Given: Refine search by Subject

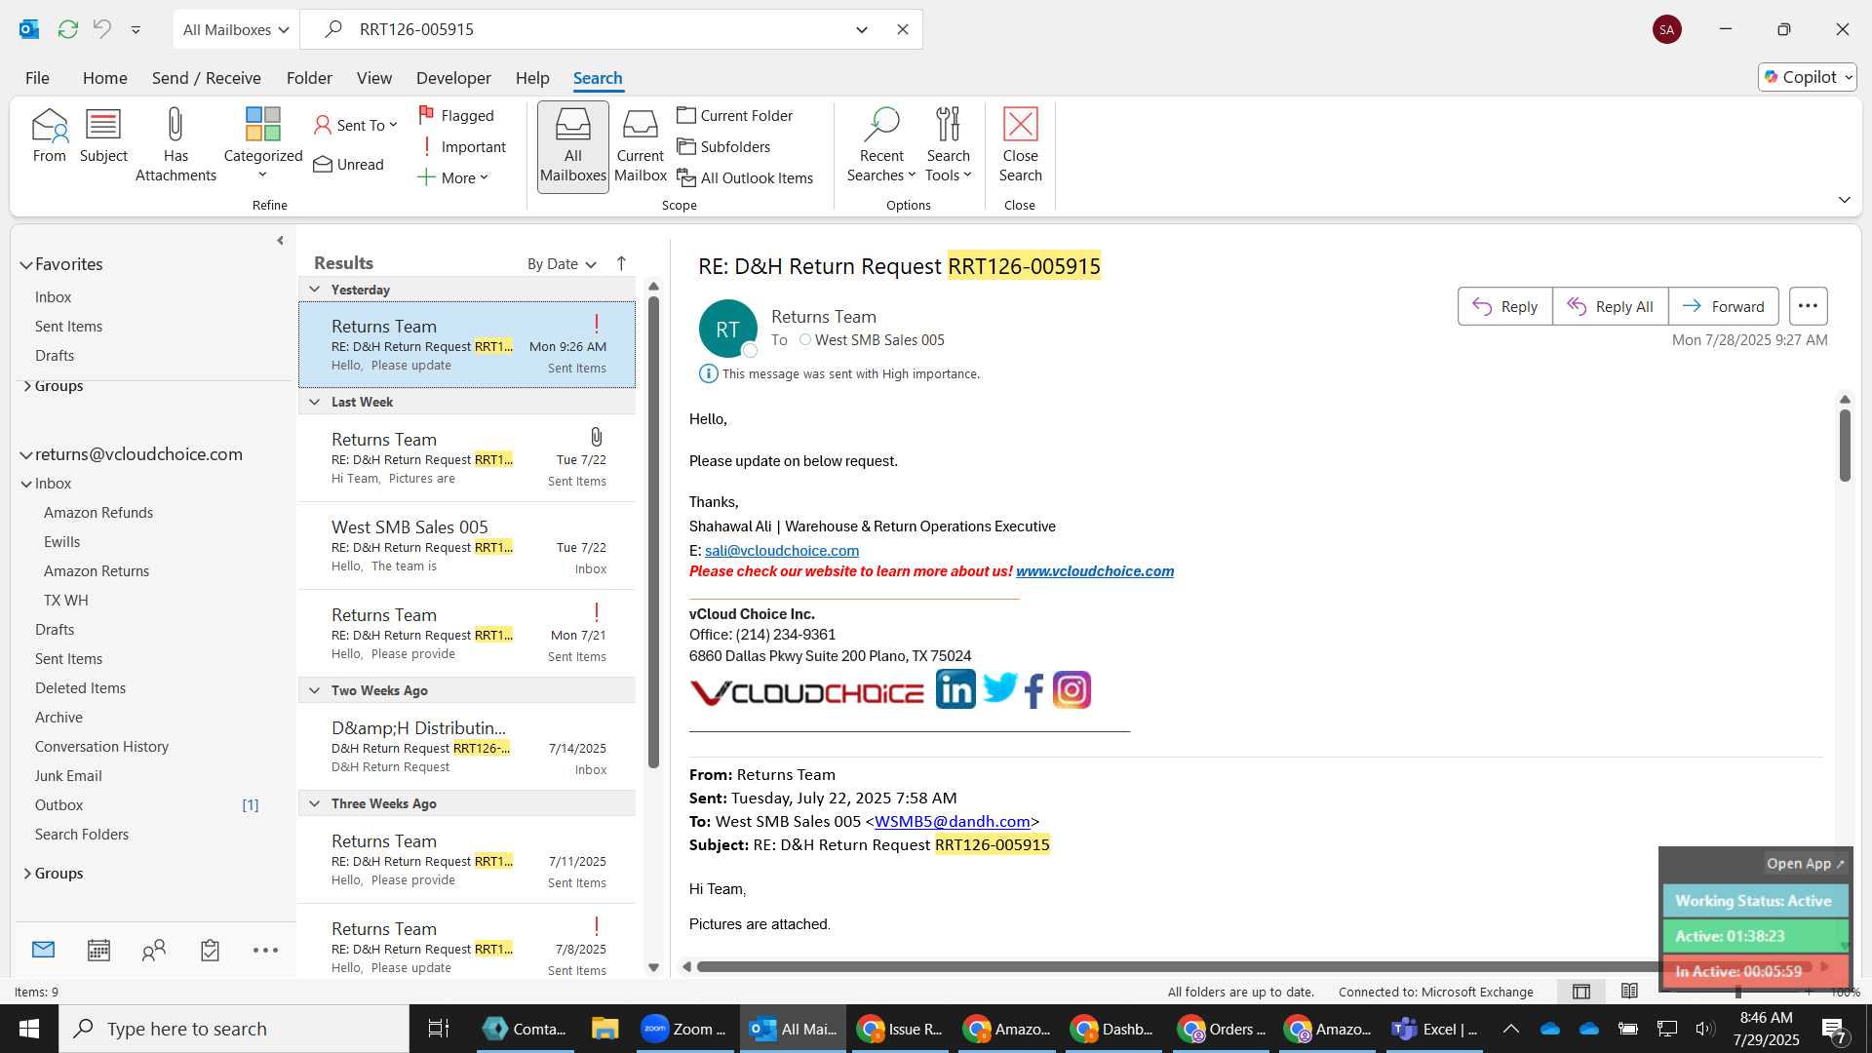Looking at the screenshot, I should tap(103, 136).
